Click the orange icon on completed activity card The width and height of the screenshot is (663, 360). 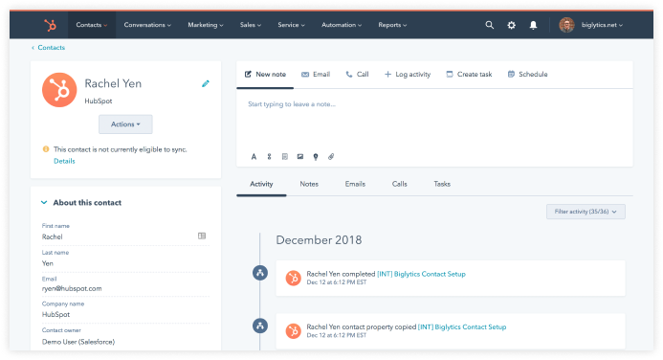(293, 278)
